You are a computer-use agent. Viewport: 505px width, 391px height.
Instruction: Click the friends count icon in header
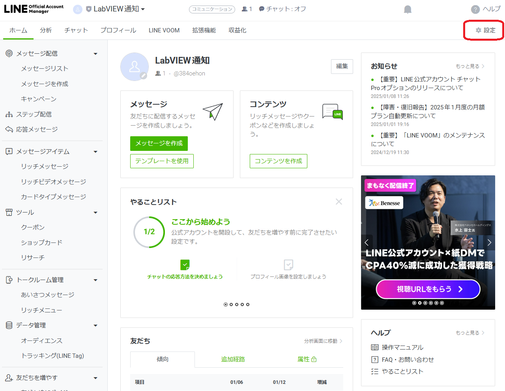(245, 9)
